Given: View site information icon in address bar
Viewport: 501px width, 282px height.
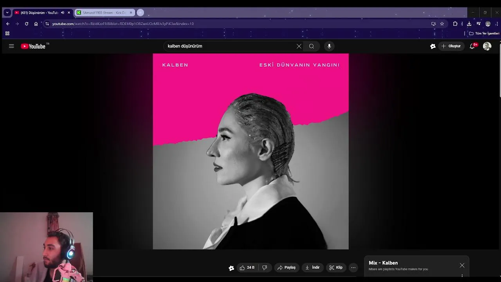Looking at the screenshot, I should coord(47,24).
